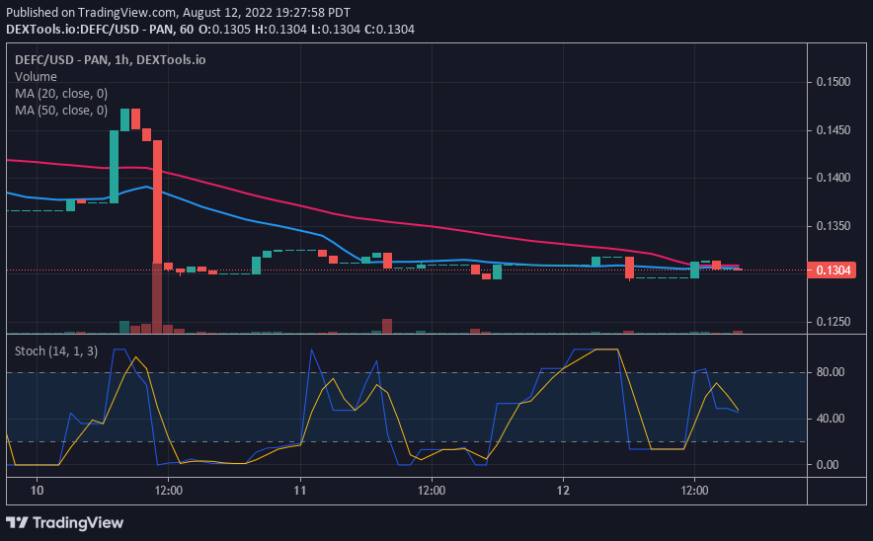The width and height of the screenshot is (873, 541).
Task: Click the 0.1250 price axis label
Action: click(833, 322)
